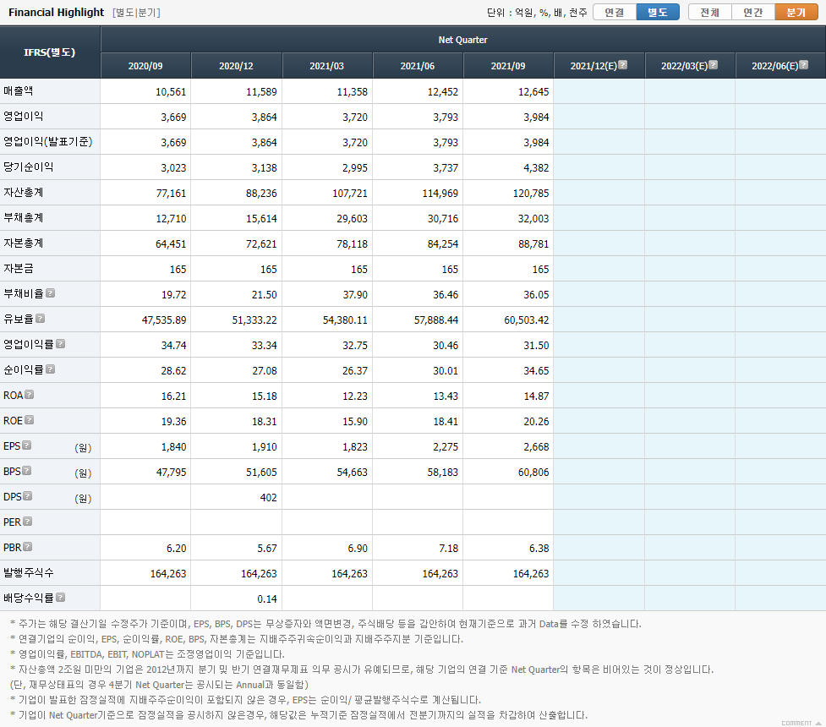This screenshot has width=826, height=727.
Task: Show the PBR help tooltip icon
Action: (x=28, y=546)
